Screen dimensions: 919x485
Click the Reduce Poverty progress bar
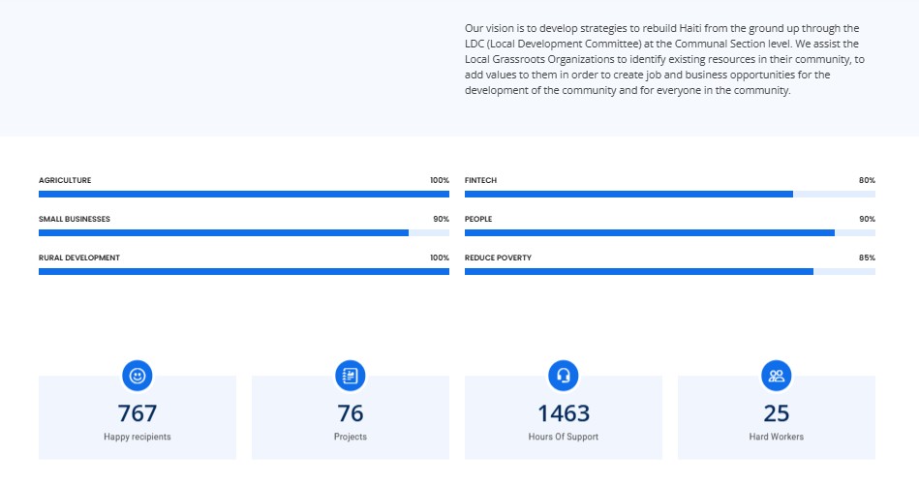[x=670, y=271]
